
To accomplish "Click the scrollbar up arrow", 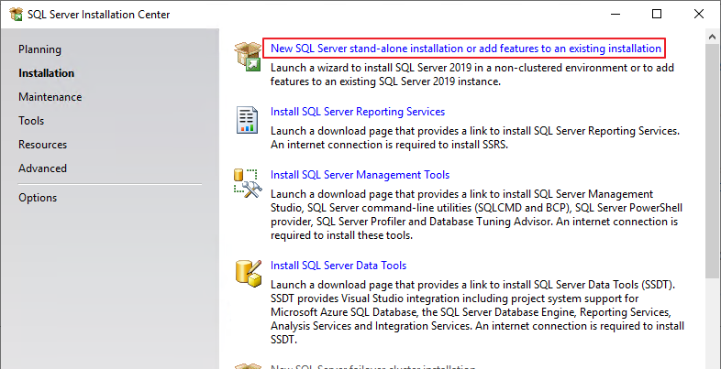I will coord(713,37).
